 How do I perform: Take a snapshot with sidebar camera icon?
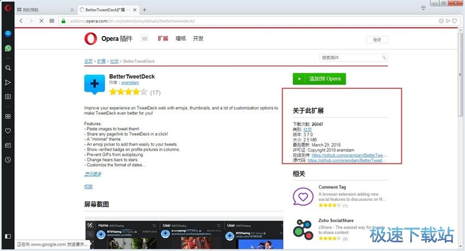point(8,97)
